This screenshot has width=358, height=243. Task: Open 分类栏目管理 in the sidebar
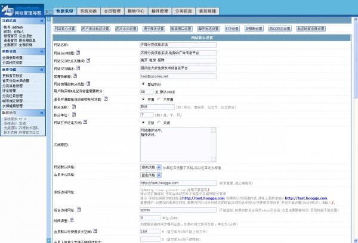(13, 96)
